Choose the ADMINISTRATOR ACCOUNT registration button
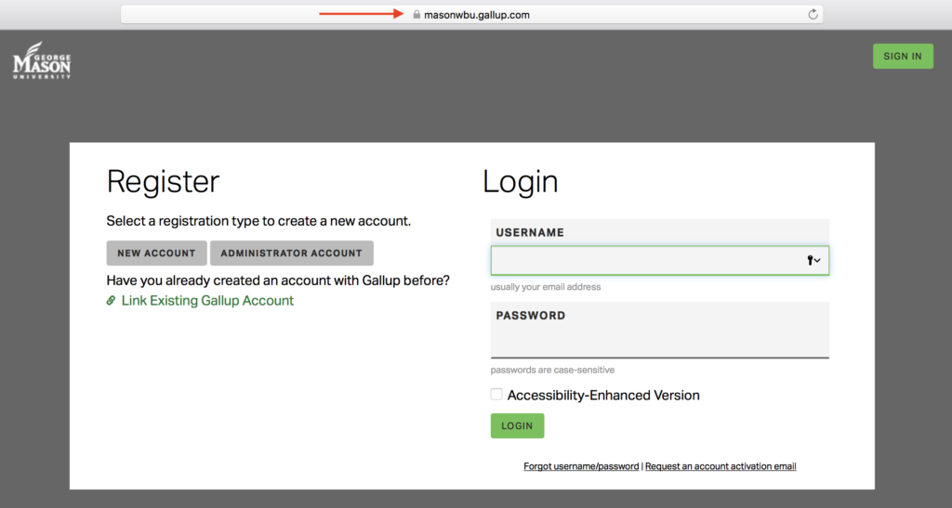Viewport: 952px width, 508px height. click(x=291, y=254)
